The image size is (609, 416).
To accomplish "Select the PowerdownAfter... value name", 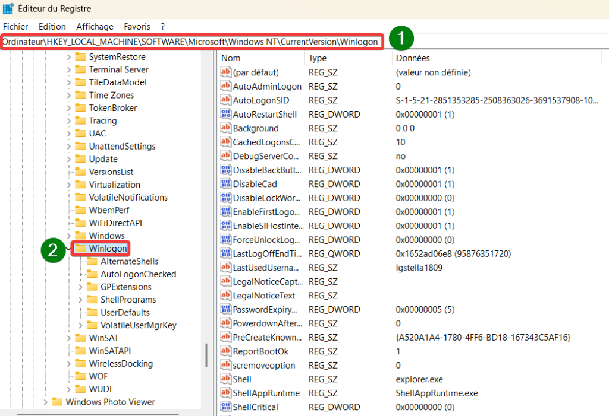I will pyautogui.click(x=267, y=323).
